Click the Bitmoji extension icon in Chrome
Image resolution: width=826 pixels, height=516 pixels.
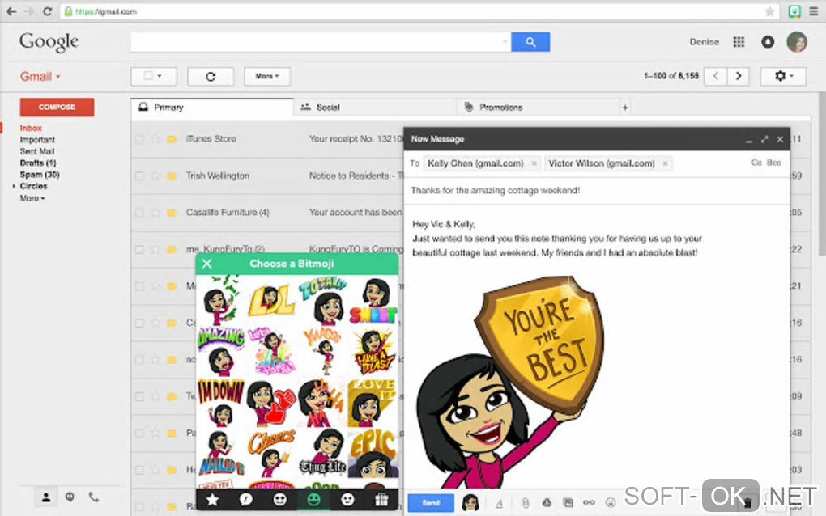click(794, 11)
